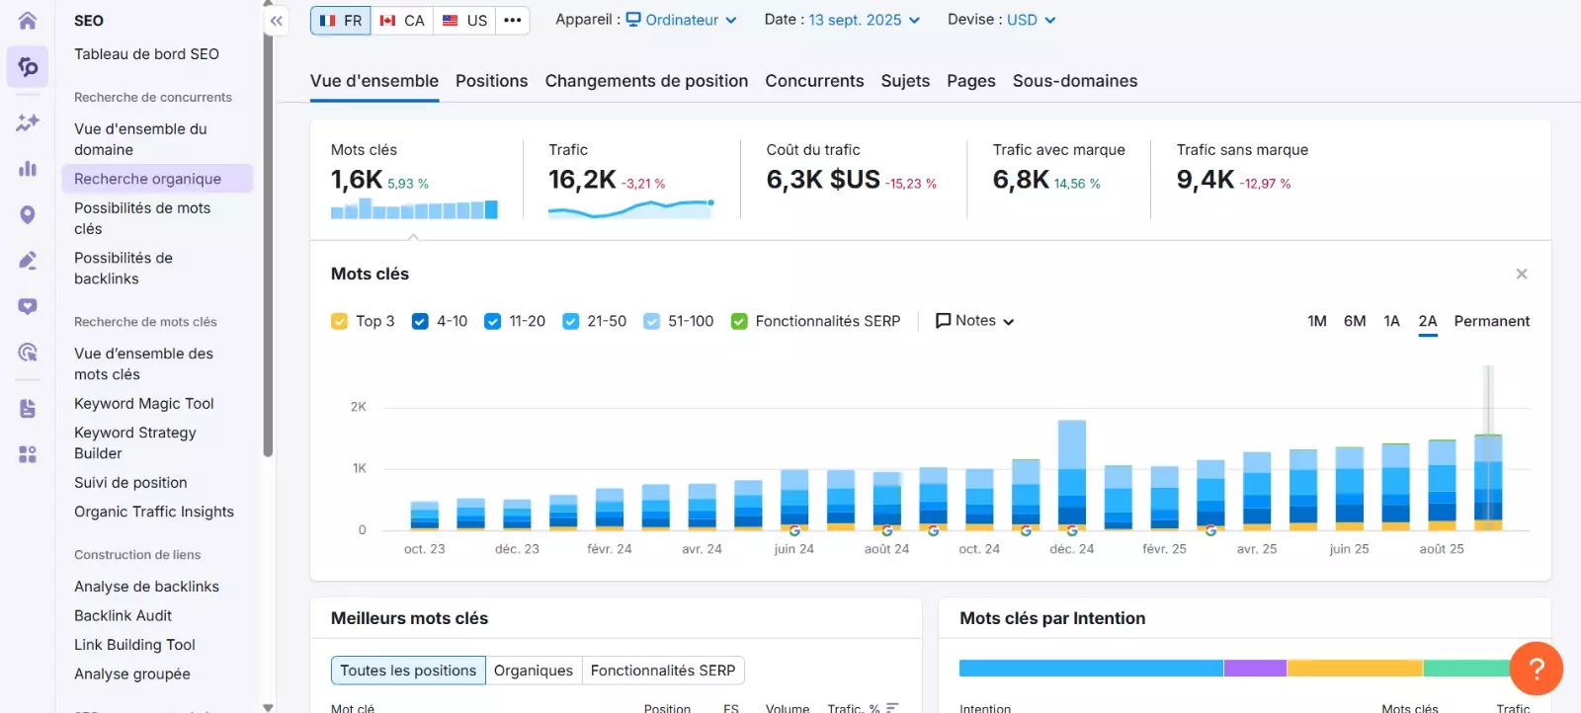Click the tall déc. 24 chart bar
Screen dimensions: 1581x713
point(1071,474)
